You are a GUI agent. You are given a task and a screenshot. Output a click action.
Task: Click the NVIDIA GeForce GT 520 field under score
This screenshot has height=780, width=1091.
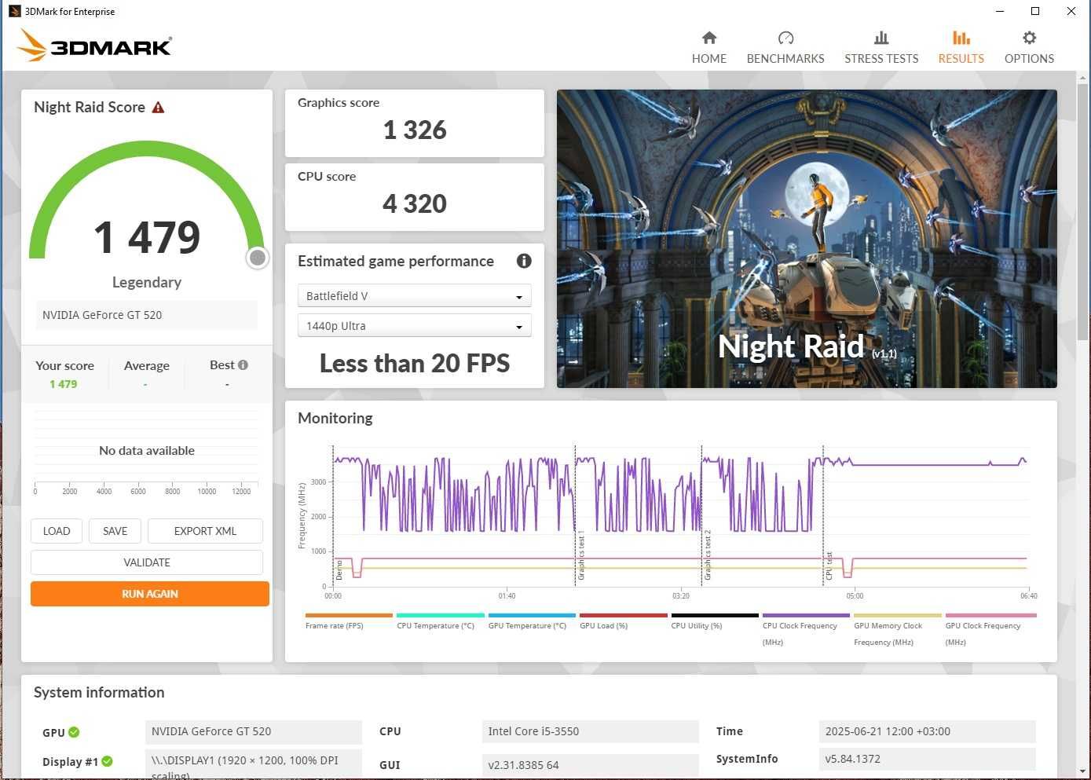(147, 315)
